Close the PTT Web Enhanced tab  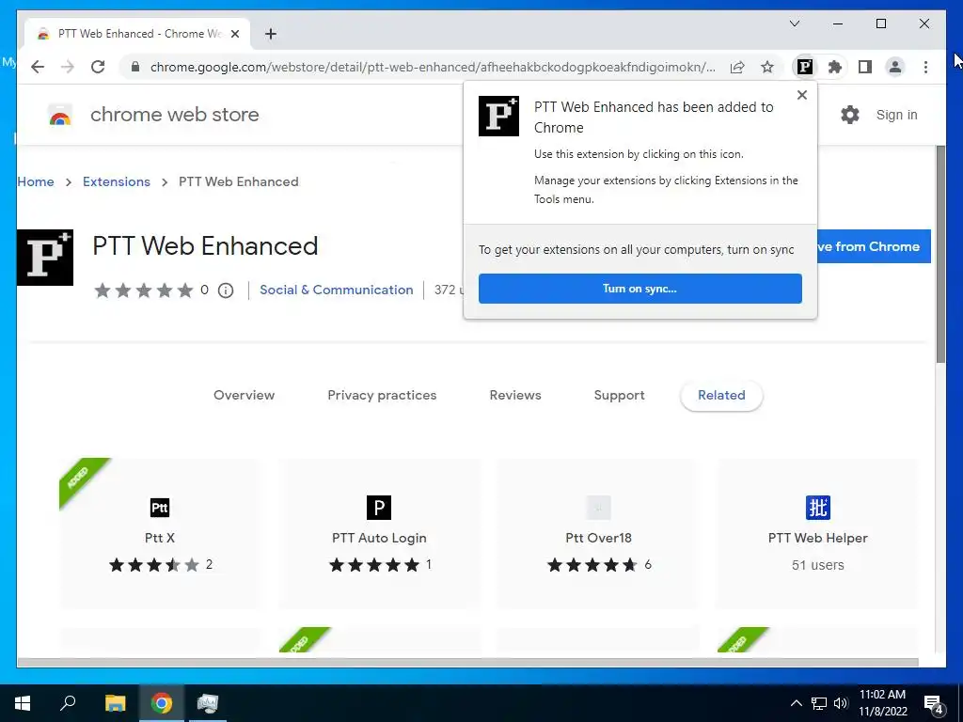[234, 34]
